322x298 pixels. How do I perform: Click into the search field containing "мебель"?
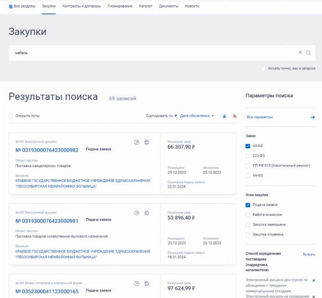click(153, 53)
